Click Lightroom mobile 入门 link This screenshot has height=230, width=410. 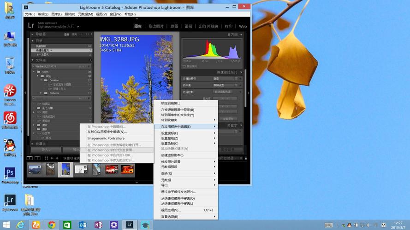pyautogui.click(x=56, y=27)
